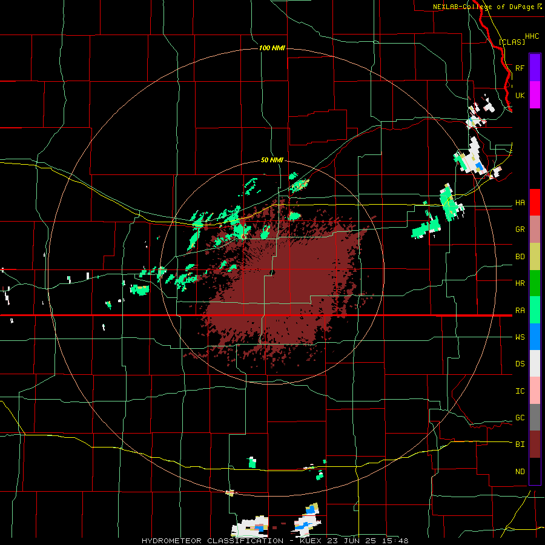Click the 50 NMI range ring label
This screenshot has width=545, height=545.
[x=272, y=160]
